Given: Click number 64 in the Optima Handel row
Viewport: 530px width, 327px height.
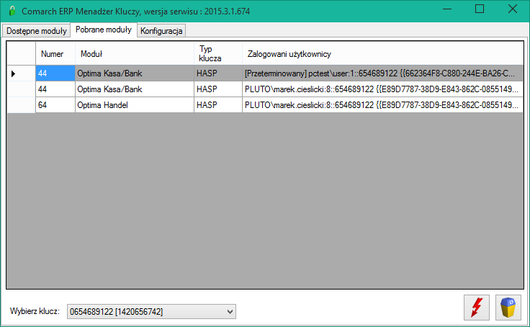Looking at the screenshot, I should pyautogui.click(x=55, y=105).
